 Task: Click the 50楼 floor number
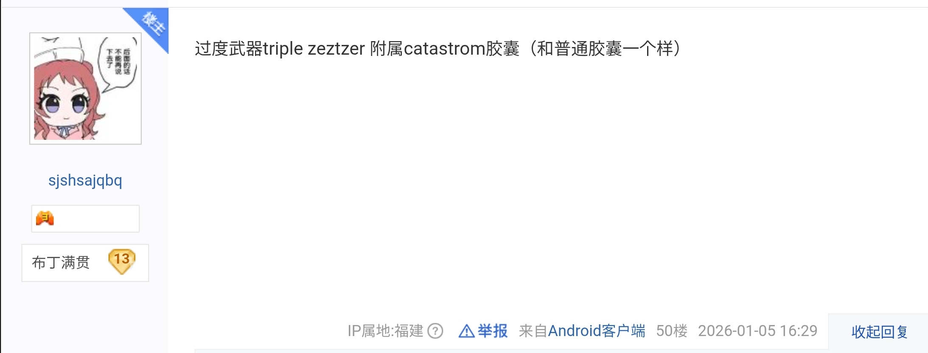point(671,331)
